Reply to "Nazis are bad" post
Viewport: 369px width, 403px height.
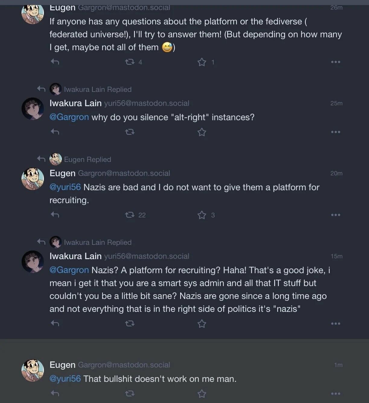pos(55,215)
